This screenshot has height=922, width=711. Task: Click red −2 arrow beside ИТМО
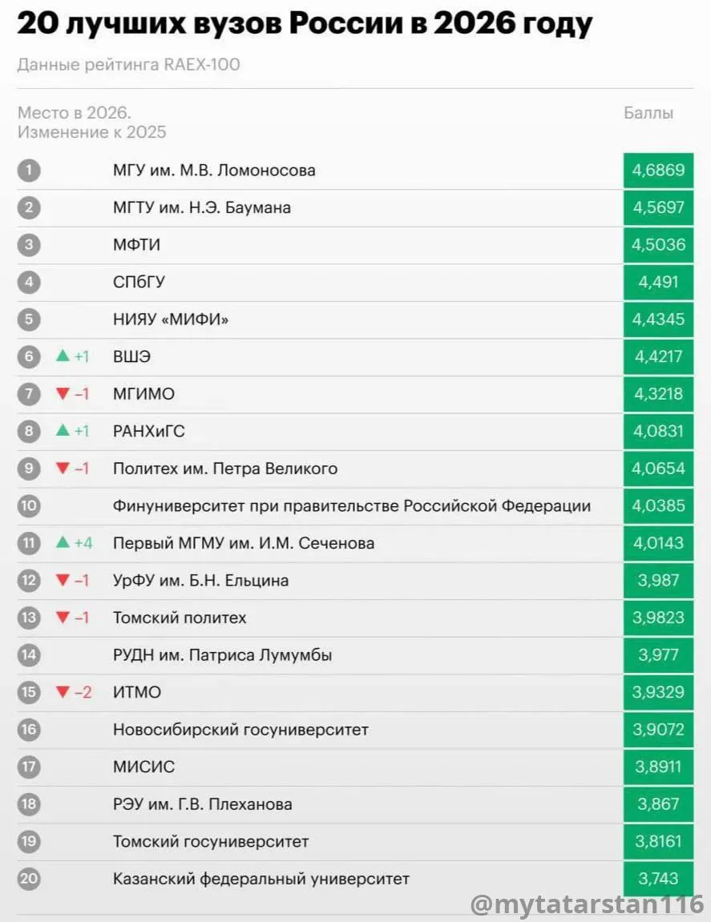63,692
